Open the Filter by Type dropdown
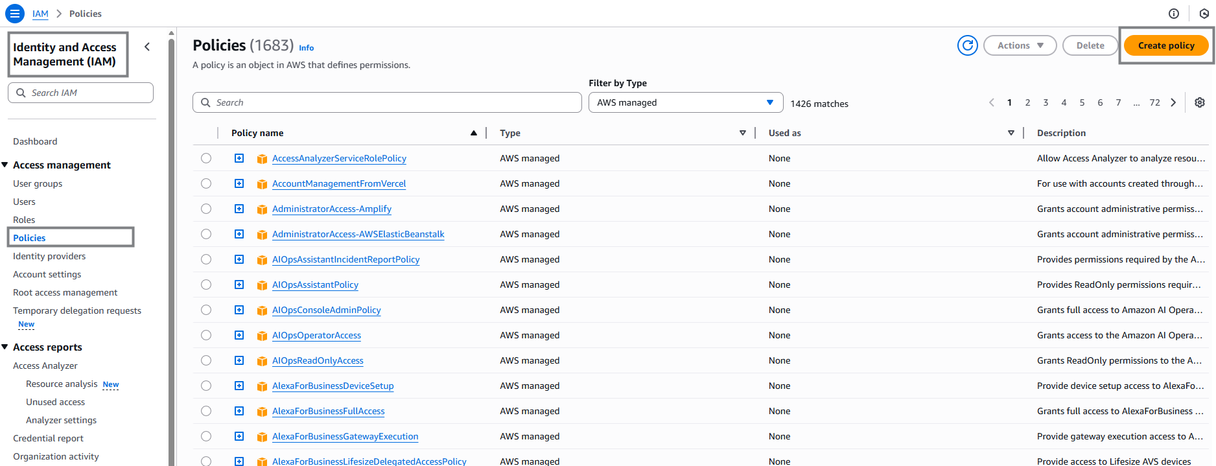Viewport: 1216px width, 466px height. pos(686,102)
